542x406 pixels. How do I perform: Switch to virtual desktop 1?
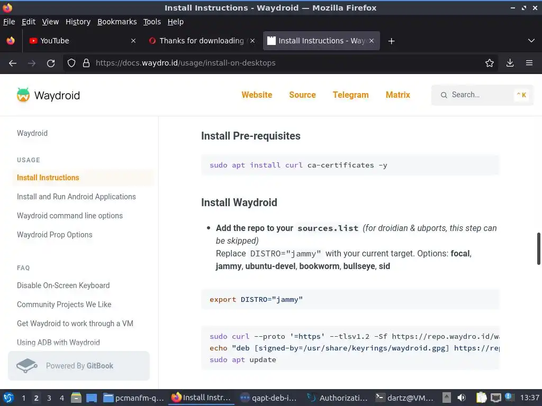tap(23, 398)
